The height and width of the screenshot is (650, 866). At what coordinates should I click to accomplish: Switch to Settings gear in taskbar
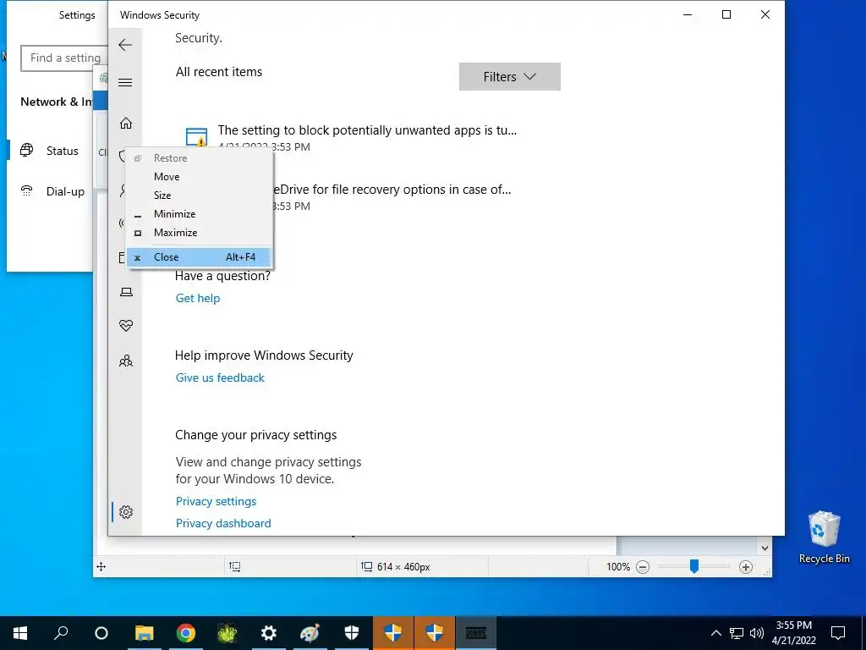click(268, 633)
